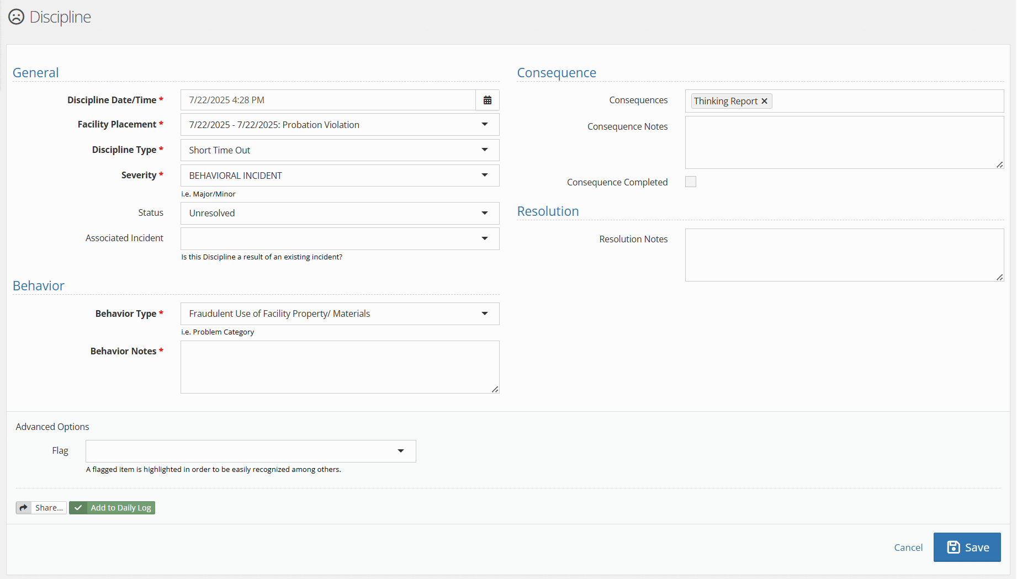Focus the Behavior Notes text area
1017x579 pixels.
point(340,367)
